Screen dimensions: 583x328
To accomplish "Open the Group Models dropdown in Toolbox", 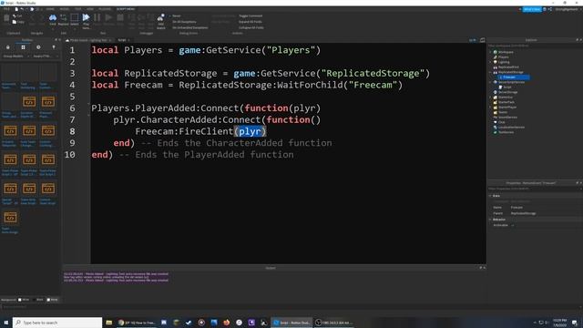I will pyautogui.click(x=15, y=56).
